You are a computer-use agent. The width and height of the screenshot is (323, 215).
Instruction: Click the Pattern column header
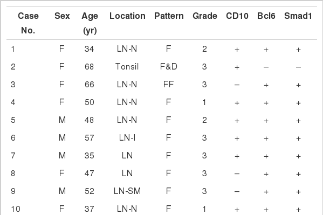(169, 16)
